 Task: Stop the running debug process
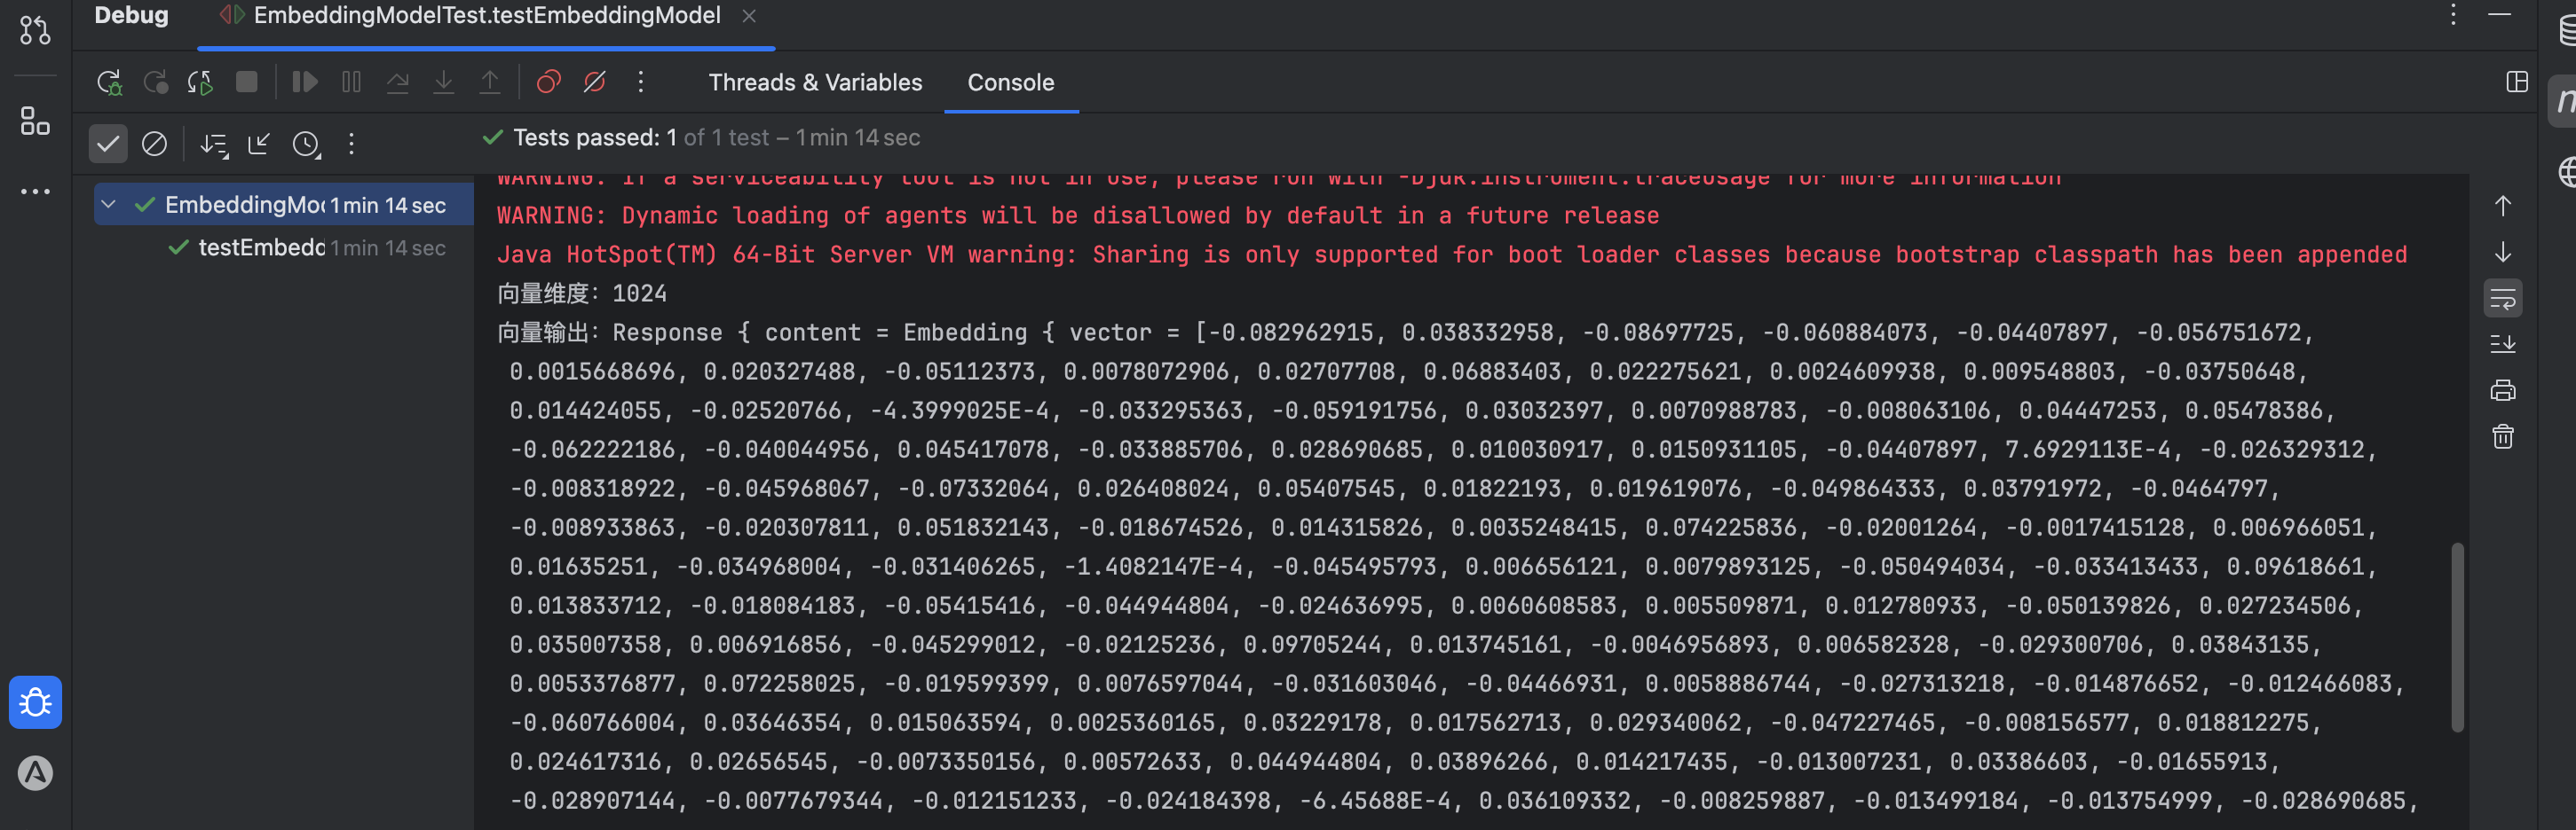246,82
